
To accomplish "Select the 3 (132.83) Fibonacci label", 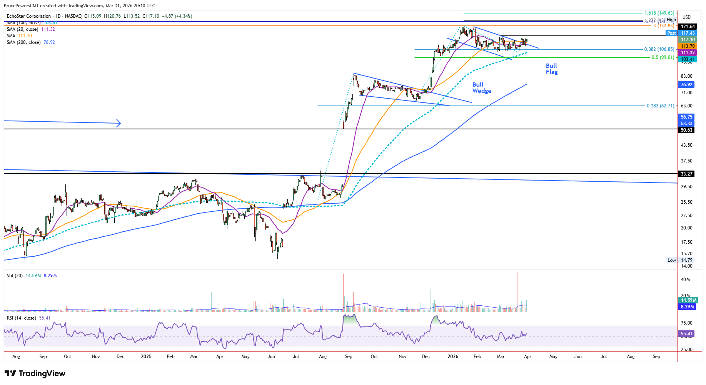I will click(x=664, y=26).
